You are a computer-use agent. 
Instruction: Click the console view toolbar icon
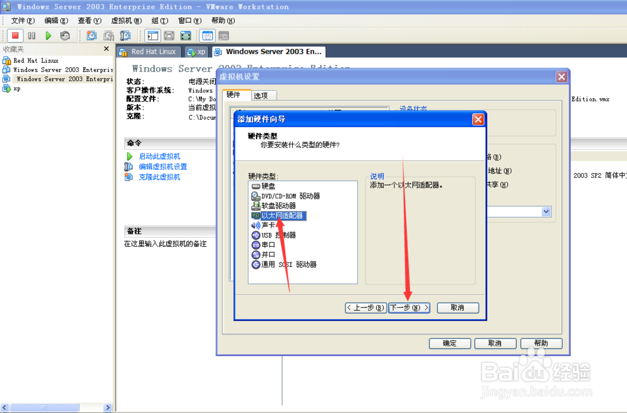click(224, 36)
